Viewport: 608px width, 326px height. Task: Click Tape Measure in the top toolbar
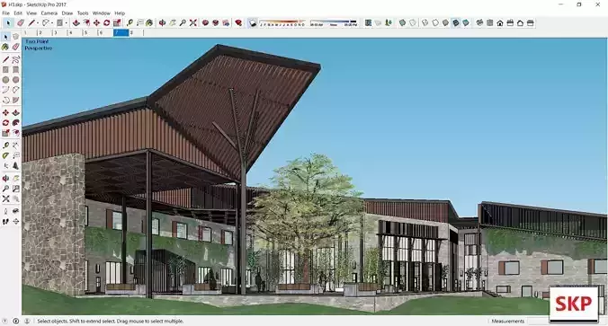coord(130,23)
